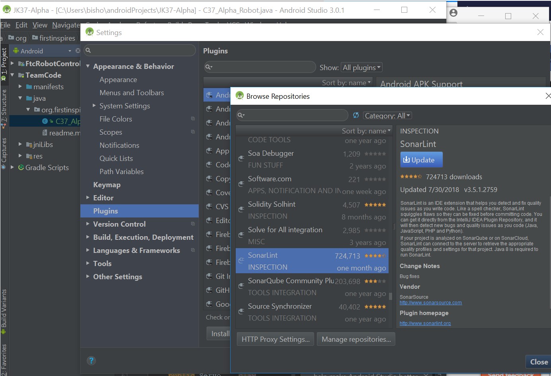The image size is (551, 376).
Task: Click the refresh repositories icon
Action: point(356,115)
